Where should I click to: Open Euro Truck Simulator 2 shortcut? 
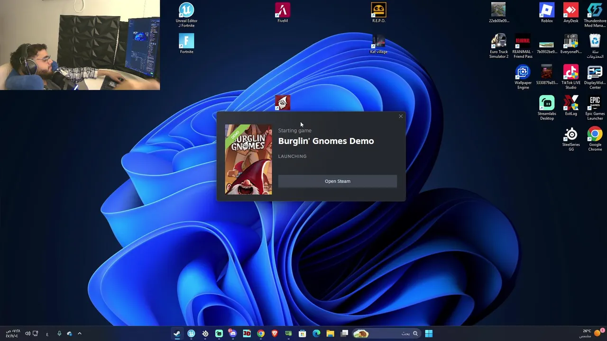[x=498, y=46]
